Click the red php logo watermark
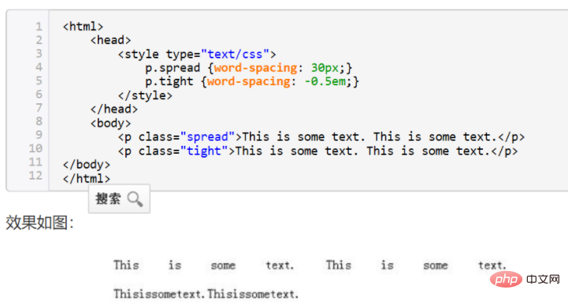Screen dimensions: 568x305 [506, 279]
